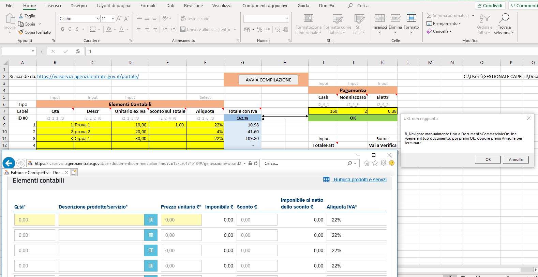
Task: Click the font color A icon
Action: tap(121, 29)
